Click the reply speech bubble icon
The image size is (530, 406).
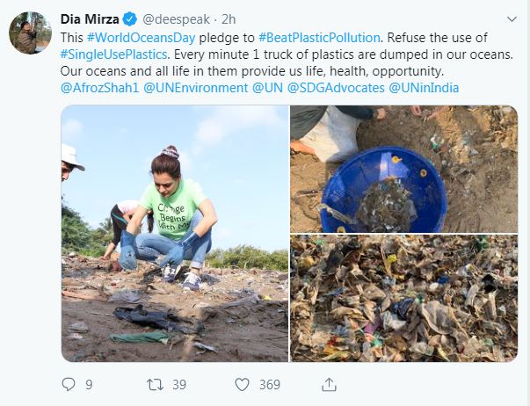click(69, 384)
